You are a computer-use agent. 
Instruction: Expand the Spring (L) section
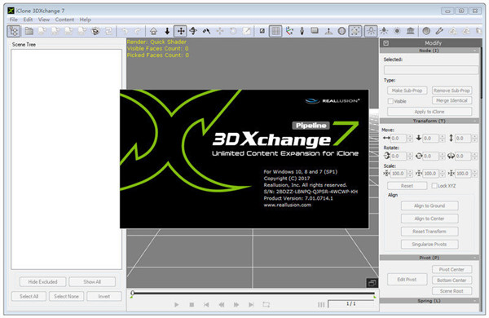click(474, 301)
